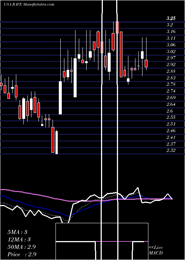Click the 2.46 price axis label
The height and width of the screenshot is (260, 185).
coord(171,130)
